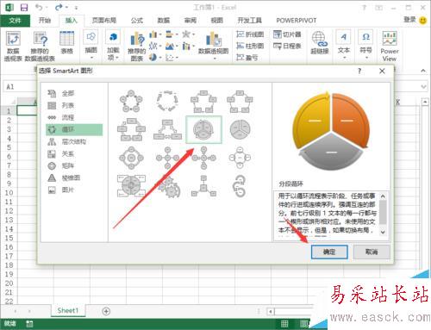
Task: Click the Name Box showing A1
Action: (x=20, y=86)
